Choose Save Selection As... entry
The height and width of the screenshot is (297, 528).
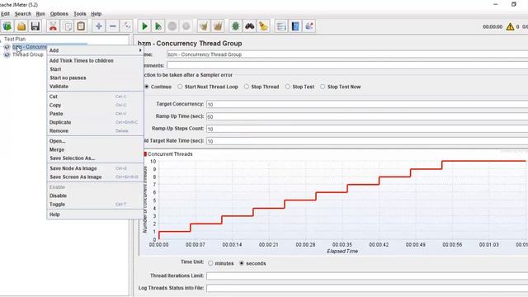click(96, 158)
